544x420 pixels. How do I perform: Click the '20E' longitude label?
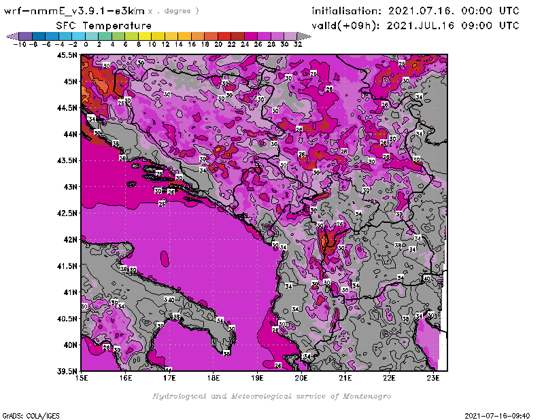point(301,378)
